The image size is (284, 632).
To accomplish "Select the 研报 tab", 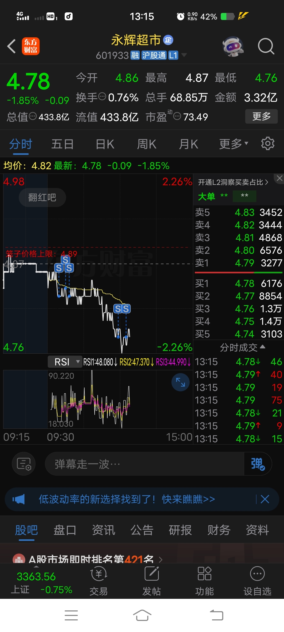I will click(180, 530).
